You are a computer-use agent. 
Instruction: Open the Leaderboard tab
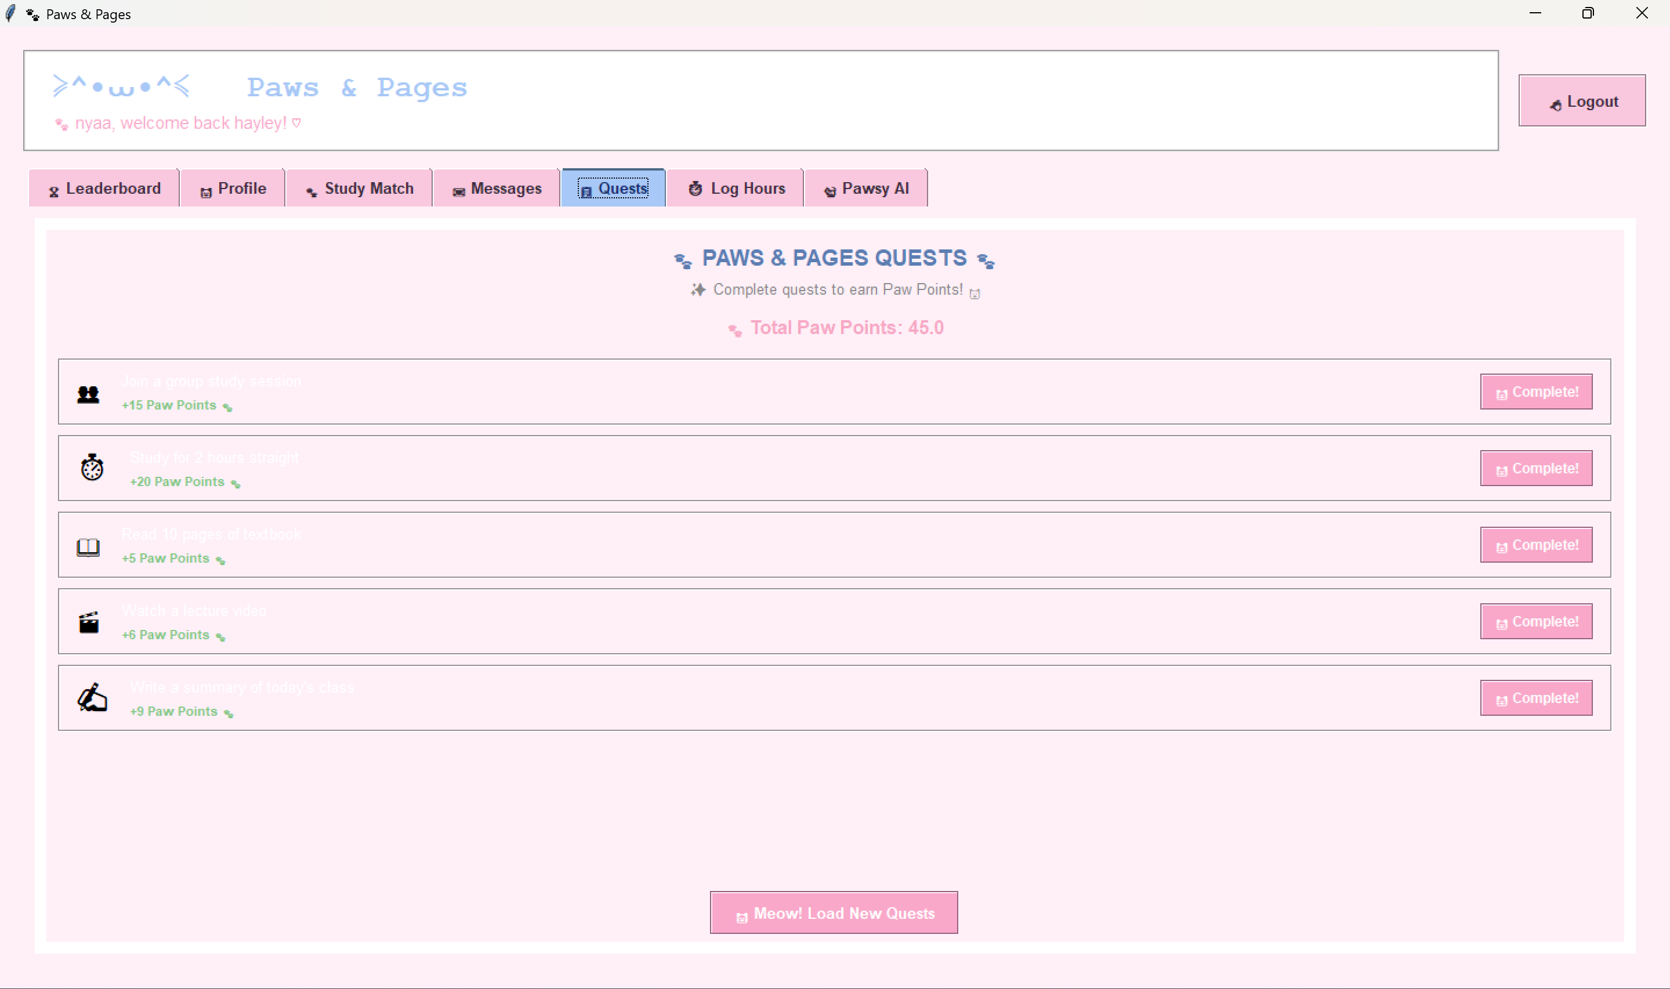point(104,189)
